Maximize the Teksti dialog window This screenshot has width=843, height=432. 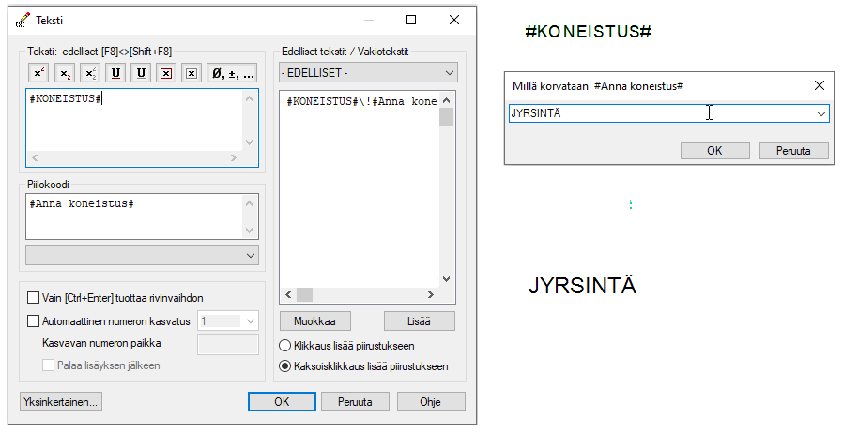pyautogui.click(x=411, y=20)
